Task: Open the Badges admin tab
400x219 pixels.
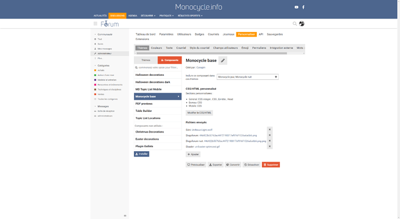Action: click(199, 34)
